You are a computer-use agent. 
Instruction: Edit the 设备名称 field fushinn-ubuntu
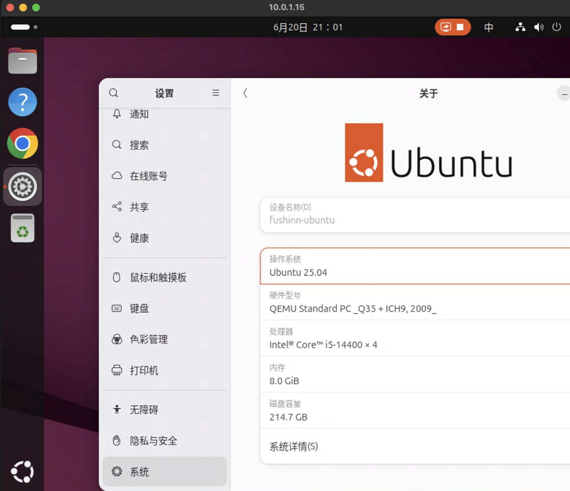(415, 214)
